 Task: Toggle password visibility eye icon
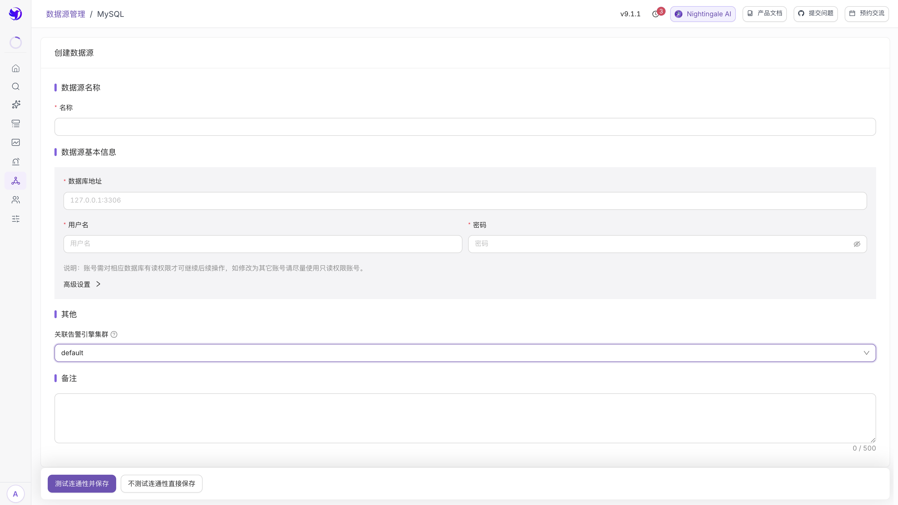pos(857,244)
